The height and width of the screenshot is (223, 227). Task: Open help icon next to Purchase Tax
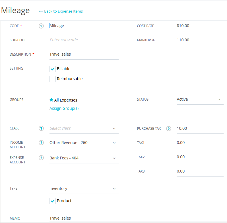pos(169,129)
